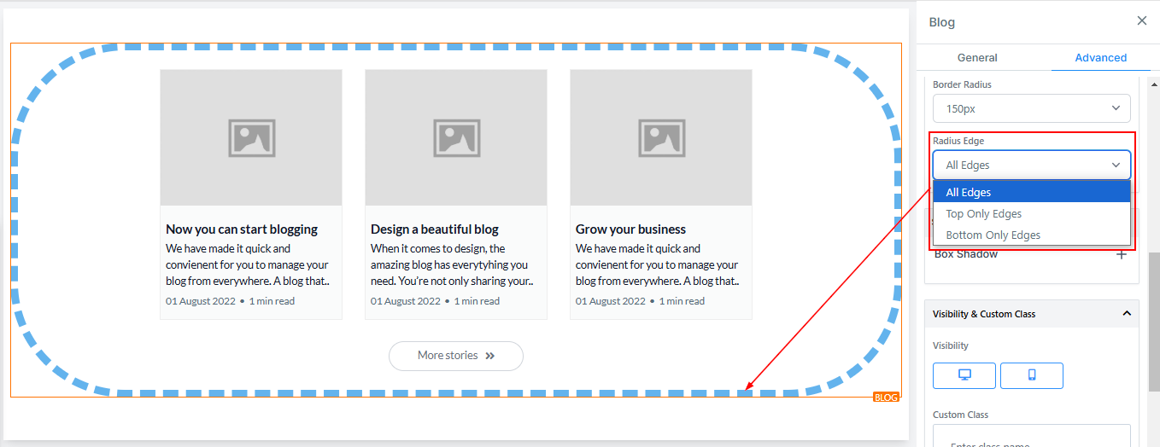
Task: Select the Advanced tab
Action: [x=1100, y=58]
